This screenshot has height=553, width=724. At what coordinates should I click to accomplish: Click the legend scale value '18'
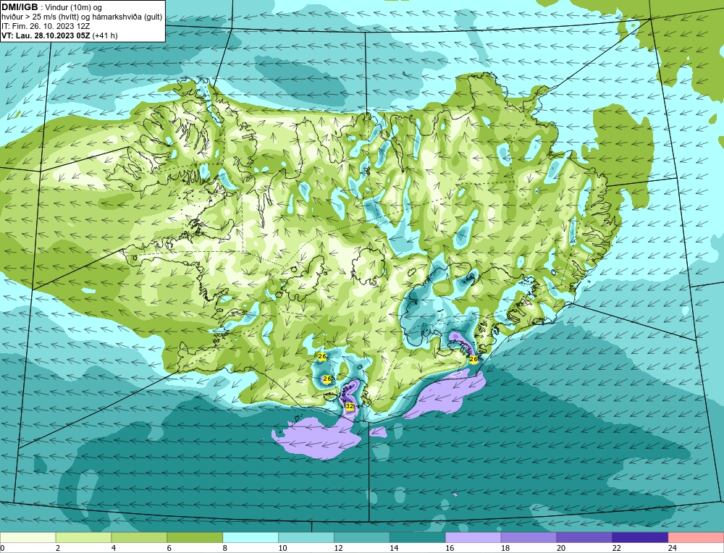(505, 549)
